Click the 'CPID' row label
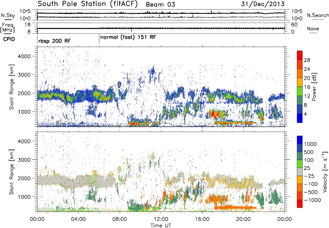Screen dimensions: 329x228 coord(9,39)
